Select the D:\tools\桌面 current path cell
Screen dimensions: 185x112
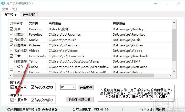[x=58, y=29]
